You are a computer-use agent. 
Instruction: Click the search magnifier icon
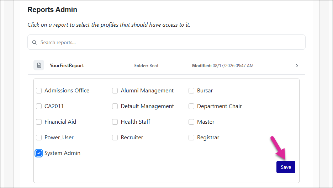tap(35, 42)
